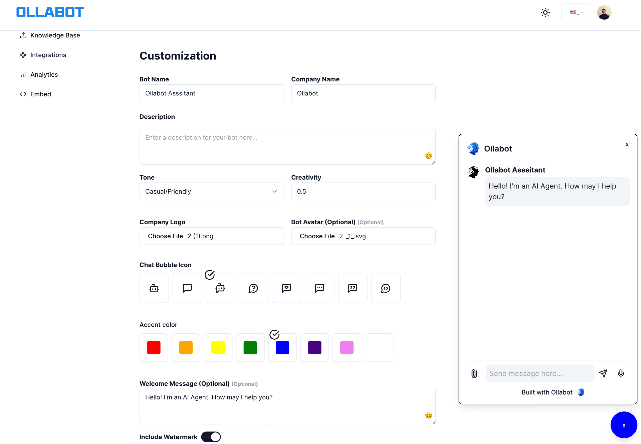Click the Ollabot logo in chat header

[473, 149]
